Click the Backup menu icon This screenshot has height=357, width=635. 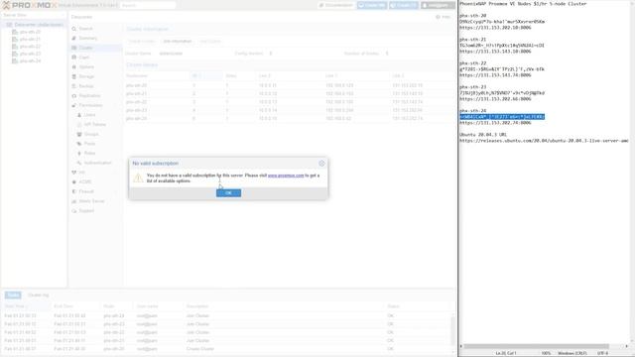click(74, 86)
